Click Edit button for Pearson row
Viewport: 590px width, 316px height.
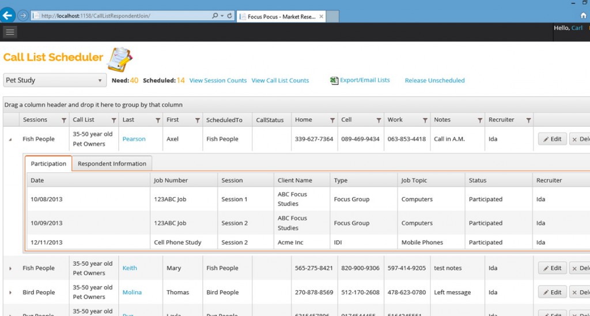[552, 139]
